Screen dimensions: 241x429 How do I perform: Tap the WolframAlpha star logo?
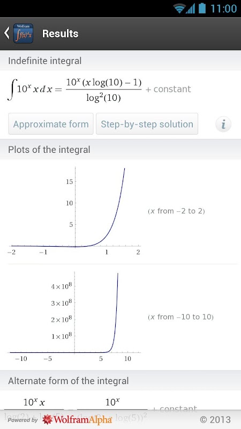(48, 419)
